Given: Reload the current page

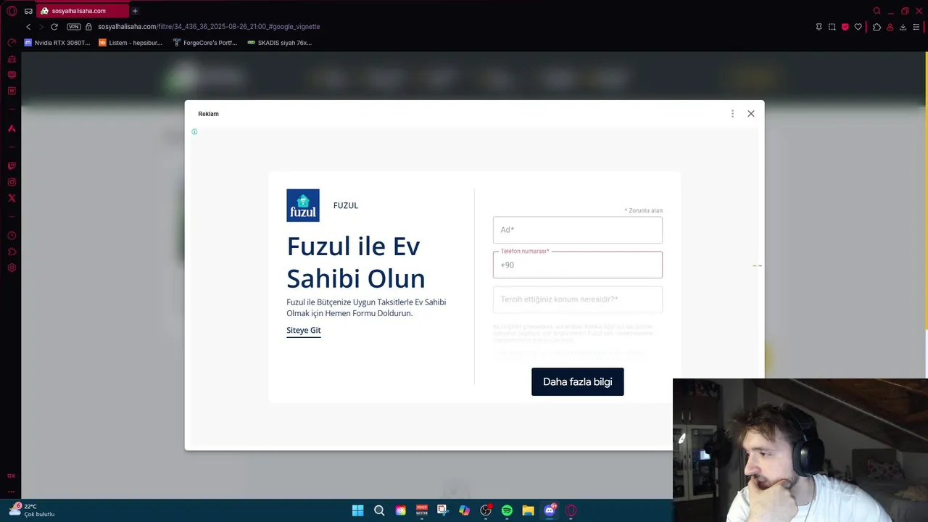Looking at the screenshot, I should 54,27.
